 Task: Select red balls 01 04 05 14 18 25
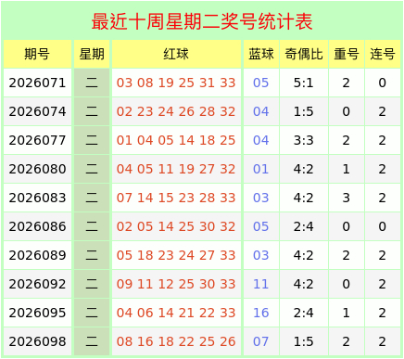(176, 140)
